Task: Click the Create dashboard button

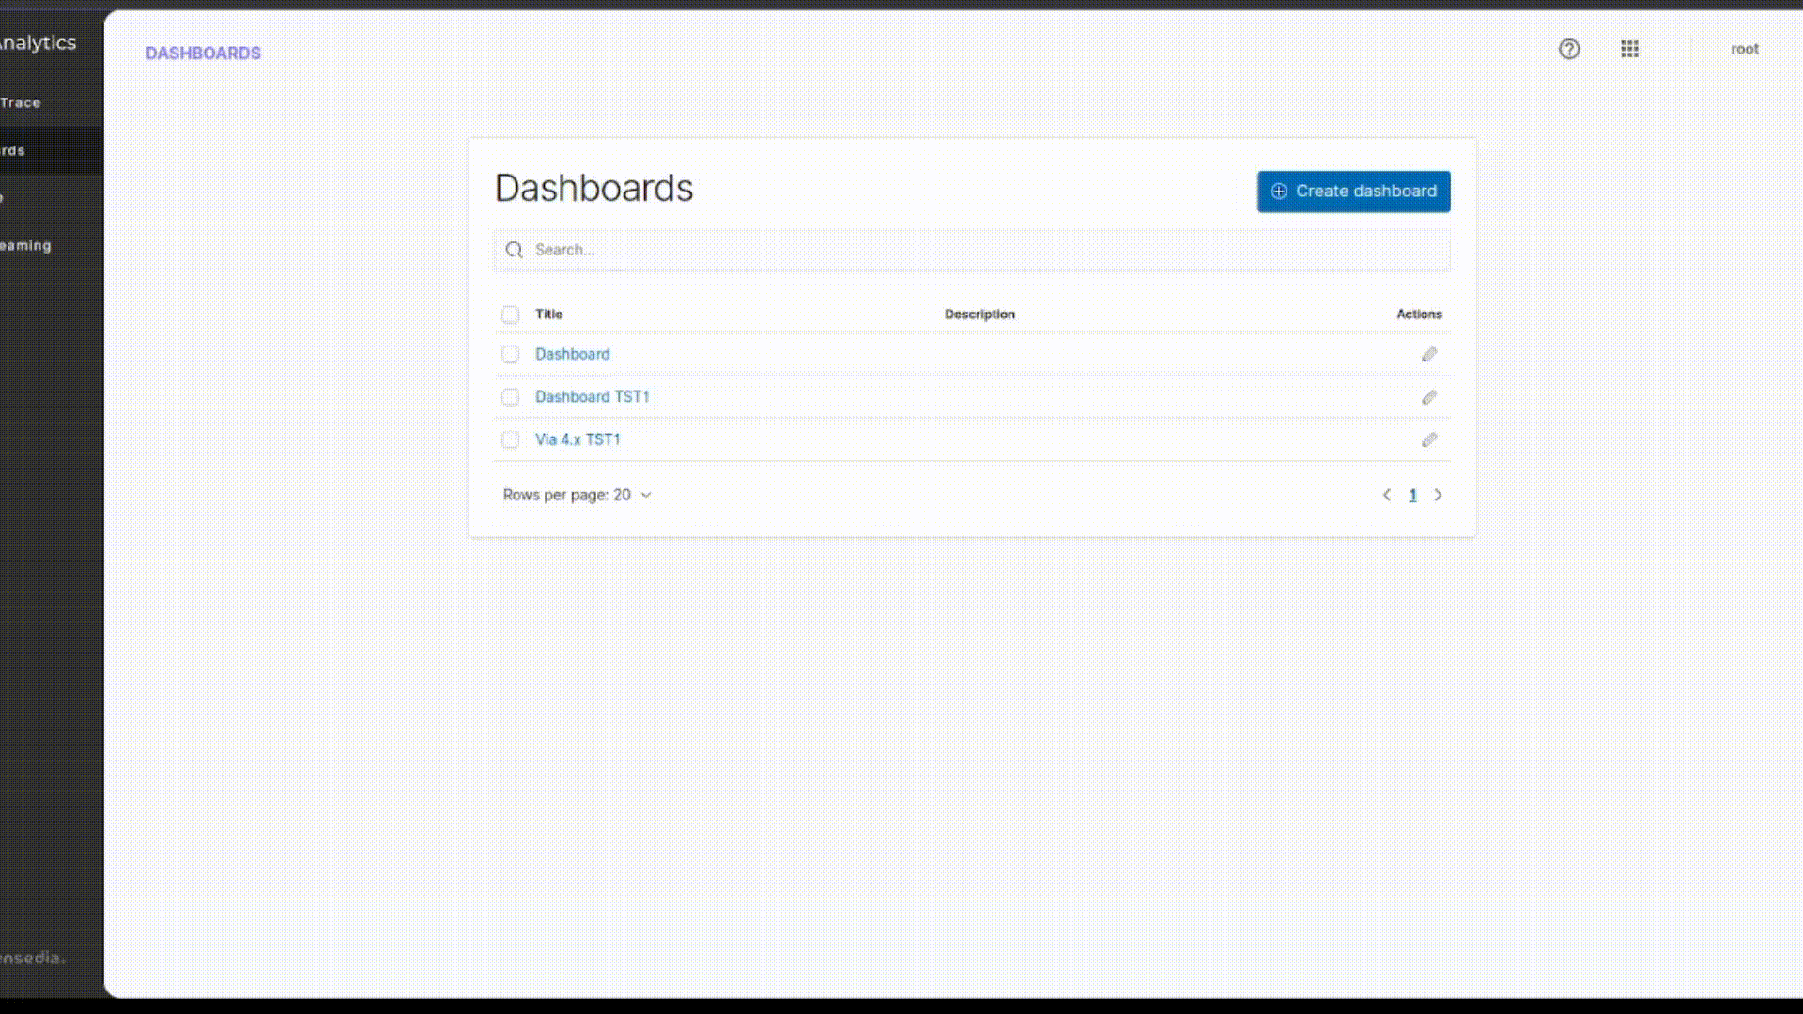Action: point(1353,191)
